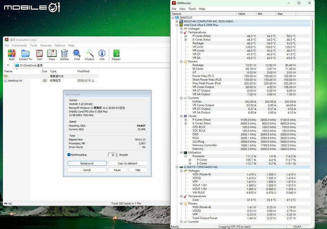Open the Favorites menu in WinRAR
The height and width of the screenshot is (229, 327).
(46, 45)
